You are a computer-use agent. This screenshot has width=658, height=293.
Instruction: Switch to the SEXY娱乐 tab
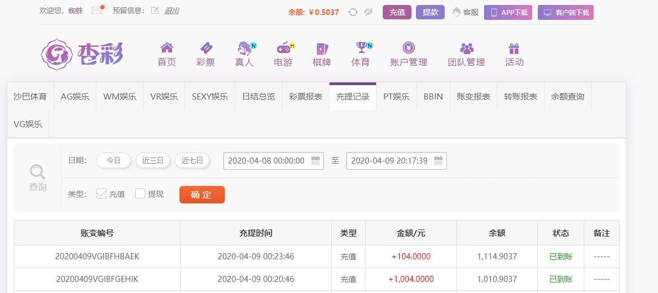[x=210, y=96]
